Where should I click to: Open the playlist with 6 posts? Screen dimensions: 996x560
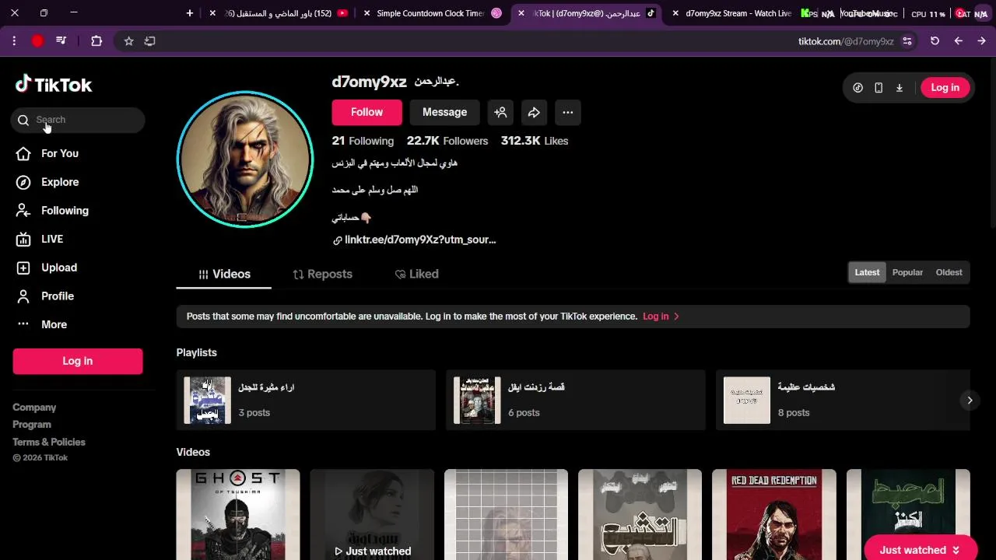[576, 400]
